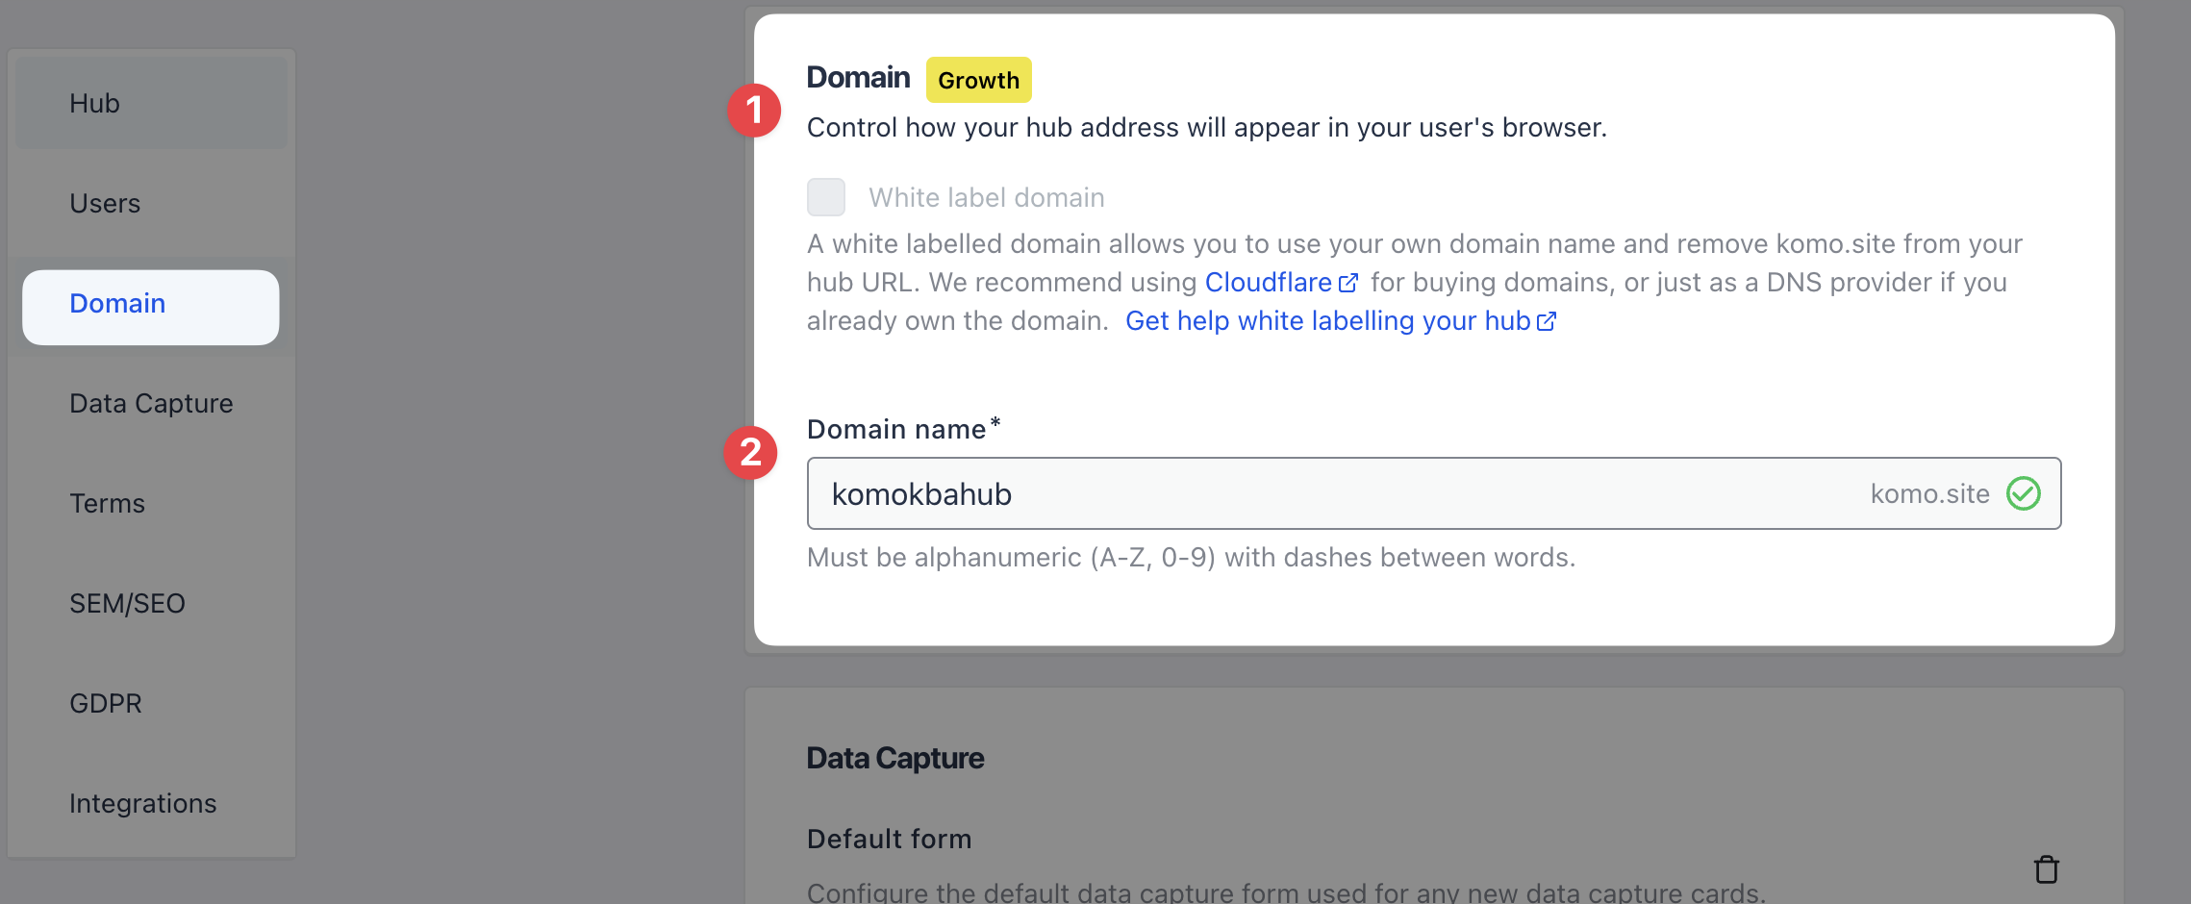This screenshot has width=2191, height=904.
Task: Open the Cloudflare link
Action: (1270, 282)
